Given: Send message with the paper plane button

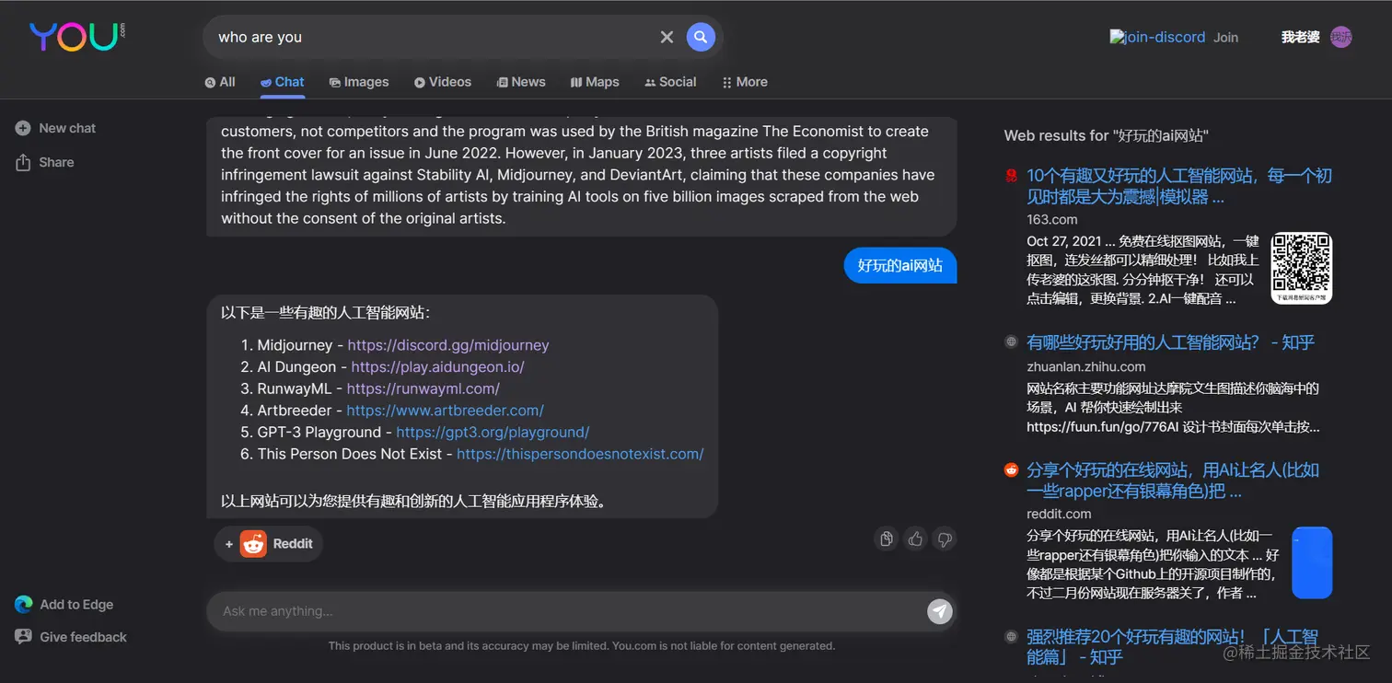Looking at the screenshot, I should (939, 611).
